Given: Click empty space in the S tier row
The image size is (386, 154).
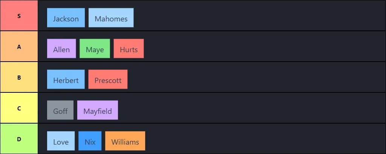Looking at the screenshot, I should coord(256,16).
